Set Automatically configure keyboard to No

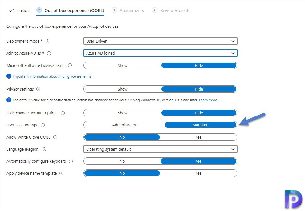click(x=122, y=161)
